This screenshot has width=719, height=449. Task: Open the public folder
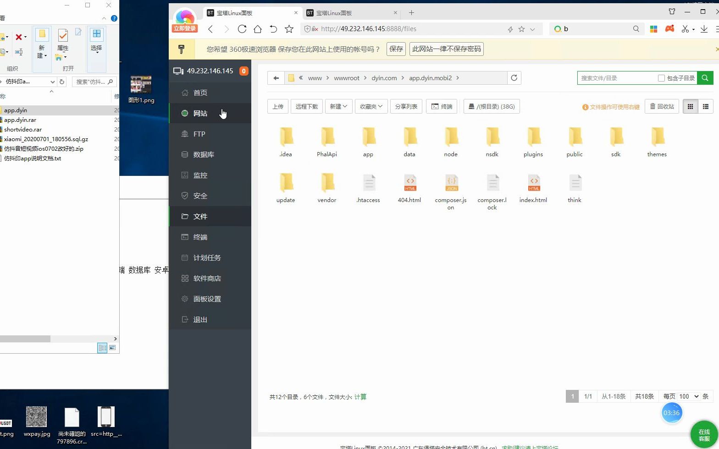[x=575, y=142]
